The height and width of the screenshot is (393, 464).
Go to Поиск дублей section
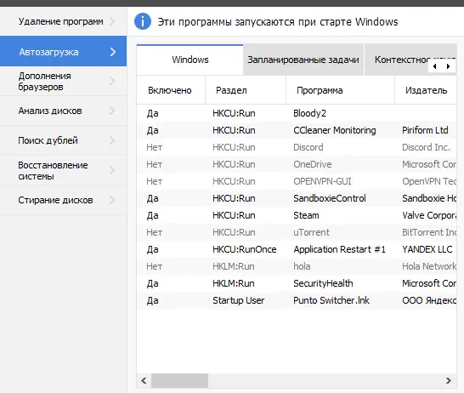click(x=64, y=140)
